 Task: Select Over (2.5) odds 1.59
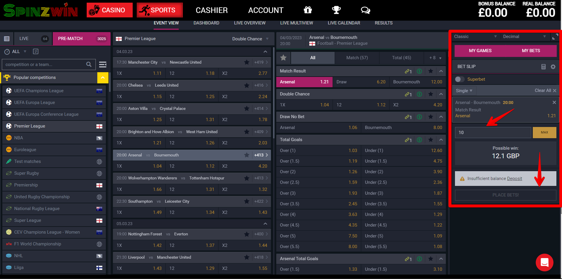[318, 182]
